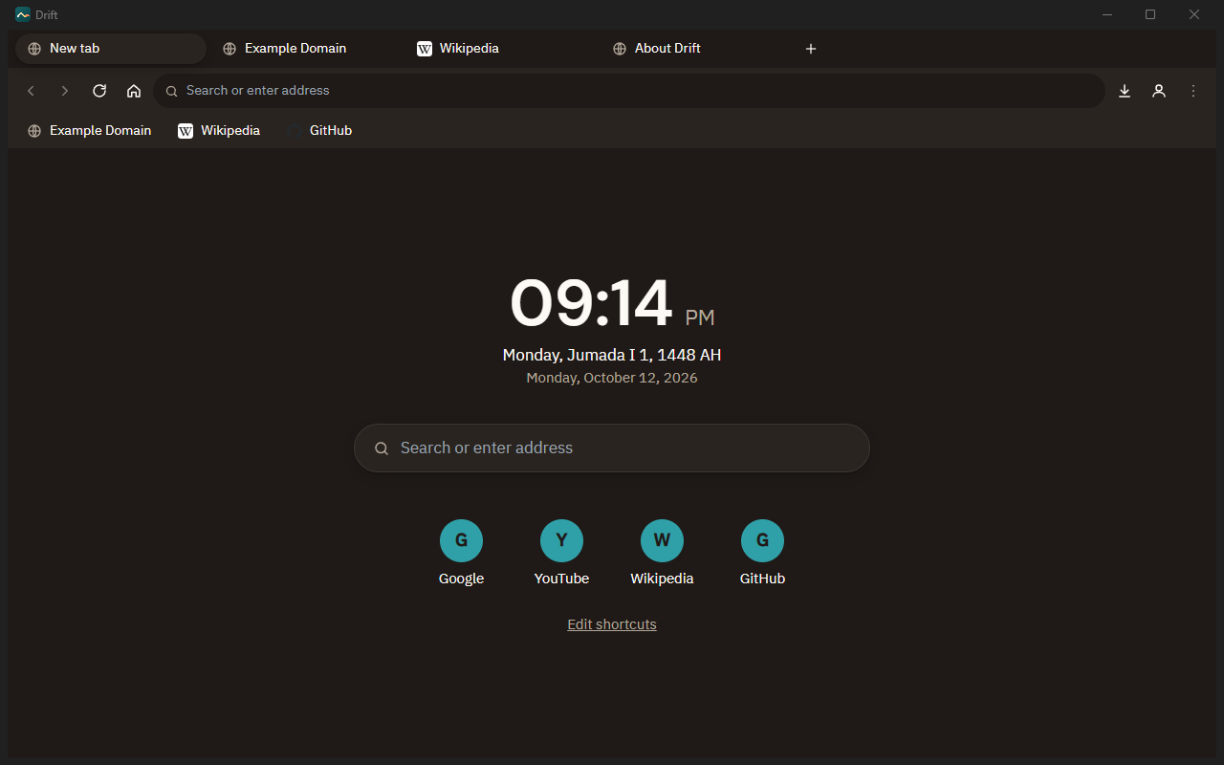This screenshot has width=1224, height=765.
Task: Open the user profile icon
Action: [1159, 91]
